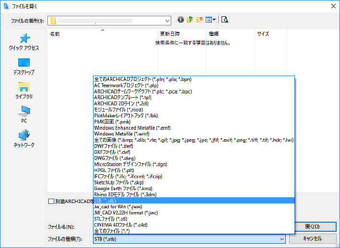Go to Desktop (デスクトップ) location

click(24, 67)
